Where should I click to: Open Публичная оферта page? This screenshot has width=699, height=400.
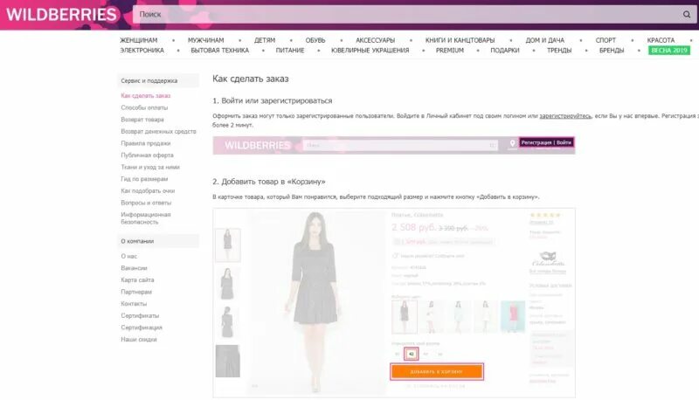[147, 155]
